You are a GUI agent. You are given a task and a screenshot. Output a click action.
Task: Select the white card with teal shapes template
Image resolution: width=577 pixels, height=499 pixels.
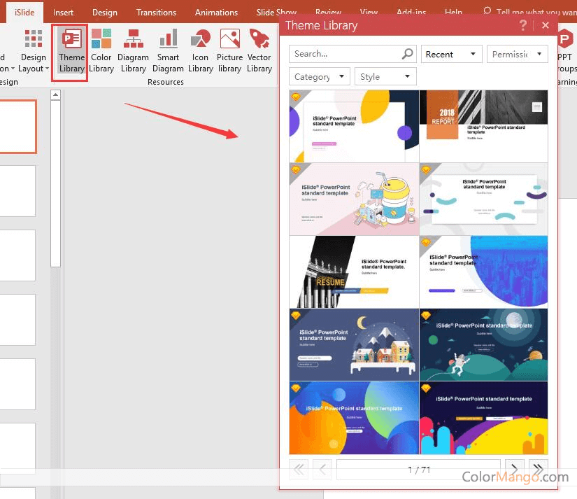coord(483,199)
